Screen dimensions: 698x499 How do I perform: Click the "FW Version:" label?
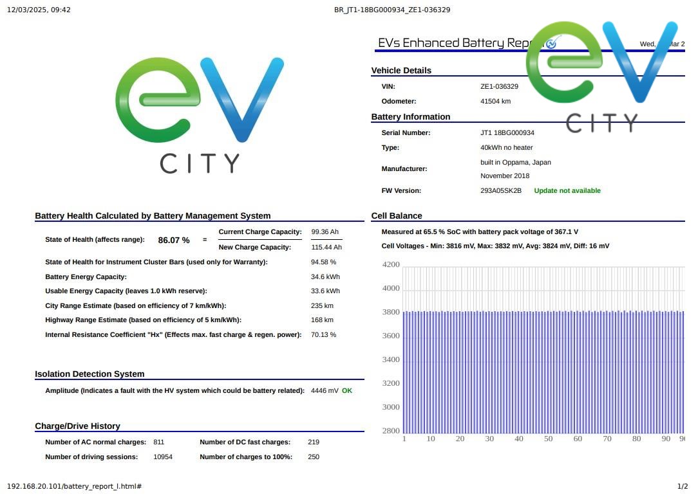click(401, 191)
